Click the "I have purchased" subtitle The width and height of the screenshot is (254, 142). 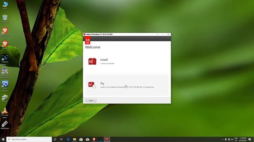[x=107, y=64]
